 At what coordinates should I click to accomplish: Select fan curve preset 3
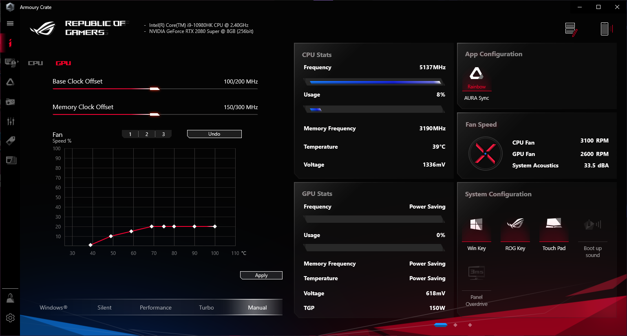(163, 134)
